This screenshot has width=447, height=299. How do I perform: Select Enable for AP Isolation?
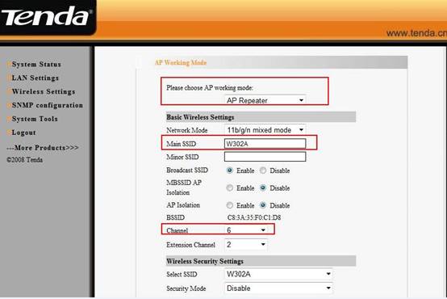pyautogui.click(x=229, y=205)
